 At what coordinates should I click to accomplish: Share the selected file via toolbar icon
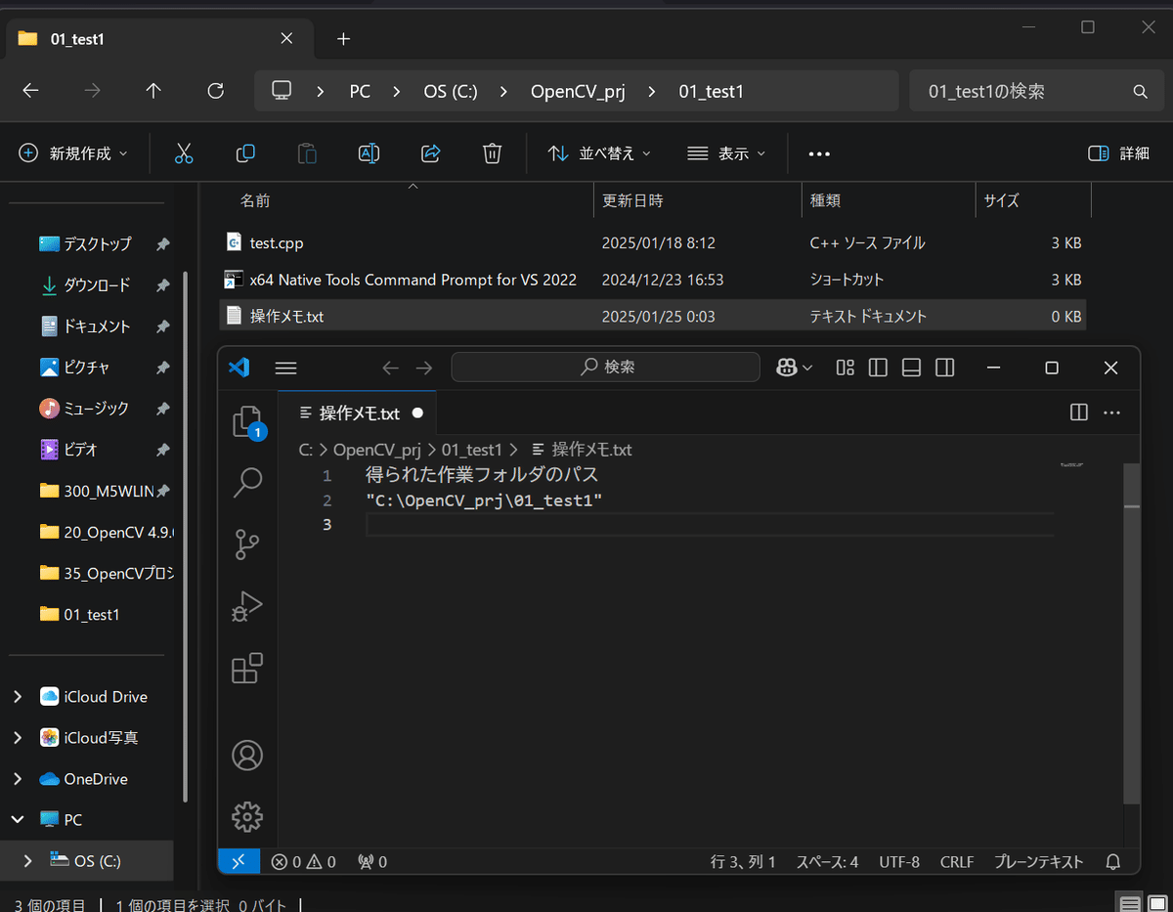(430, 153)
